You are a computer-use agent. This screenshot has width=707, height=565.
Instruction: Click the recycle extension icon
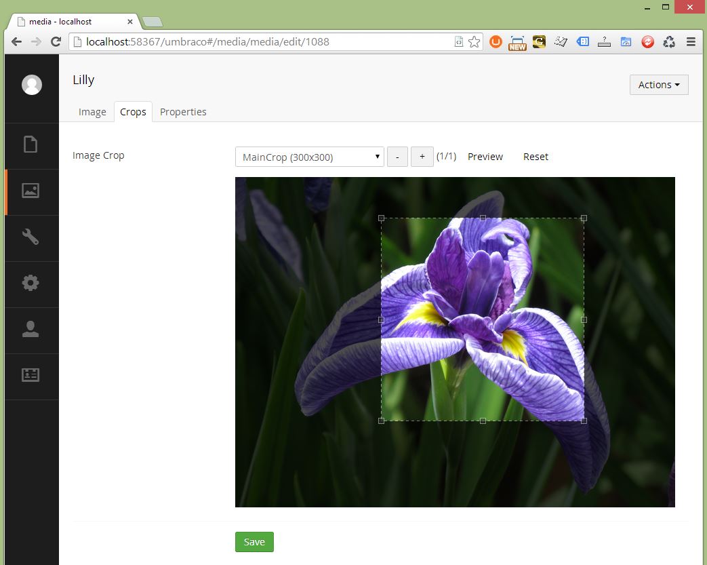pos(669,42)
